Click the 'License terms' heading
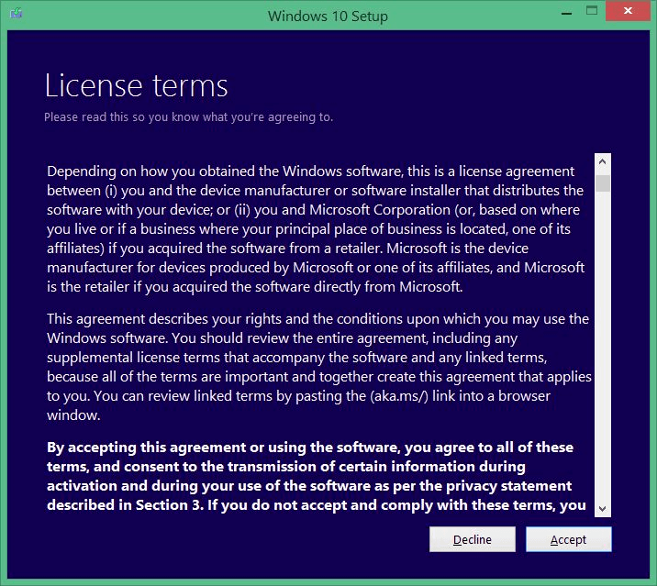 [136, 86]
